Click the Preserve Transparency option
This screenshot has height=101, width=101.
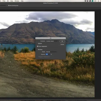pos(44,57)
